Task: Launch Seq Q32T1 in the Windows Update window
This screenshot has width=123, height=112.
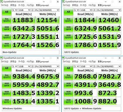Action: (x=6, y=76)
